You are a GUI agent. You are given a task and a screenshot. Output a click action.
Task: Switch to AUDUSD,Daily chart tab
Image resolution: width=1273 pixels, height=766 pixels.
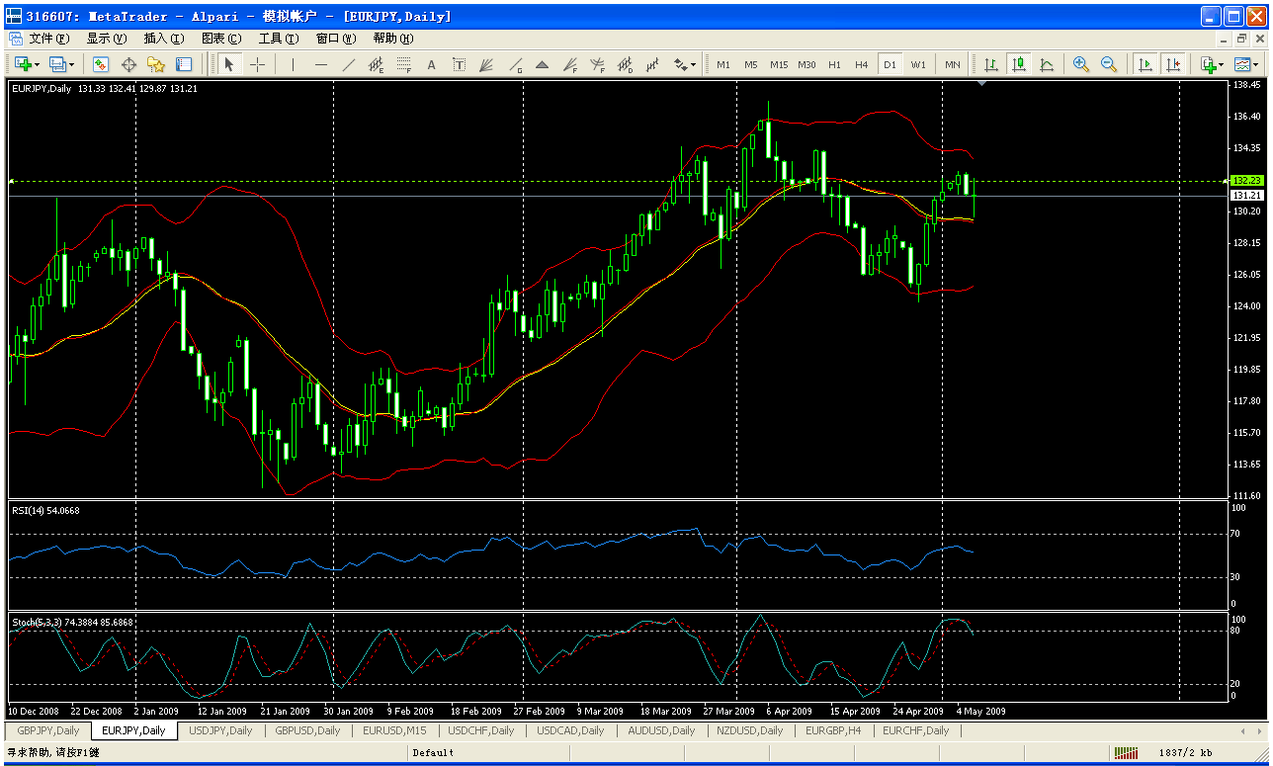point(663,730)
